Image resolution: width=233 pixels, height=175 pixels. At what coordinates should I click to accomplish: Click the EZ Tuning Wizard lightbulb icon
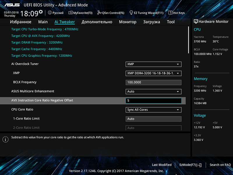click(x=131, y=13)
